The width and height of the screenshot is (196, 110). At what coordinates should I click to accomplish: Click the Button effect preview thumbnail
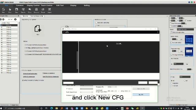189,40
